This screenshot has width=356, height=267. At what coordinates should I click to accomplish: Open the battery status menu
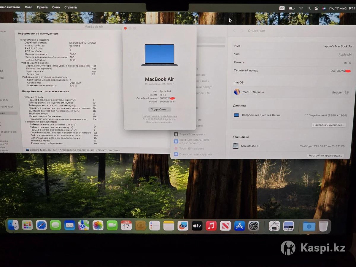pyautogui.click(x=292, y=8)
